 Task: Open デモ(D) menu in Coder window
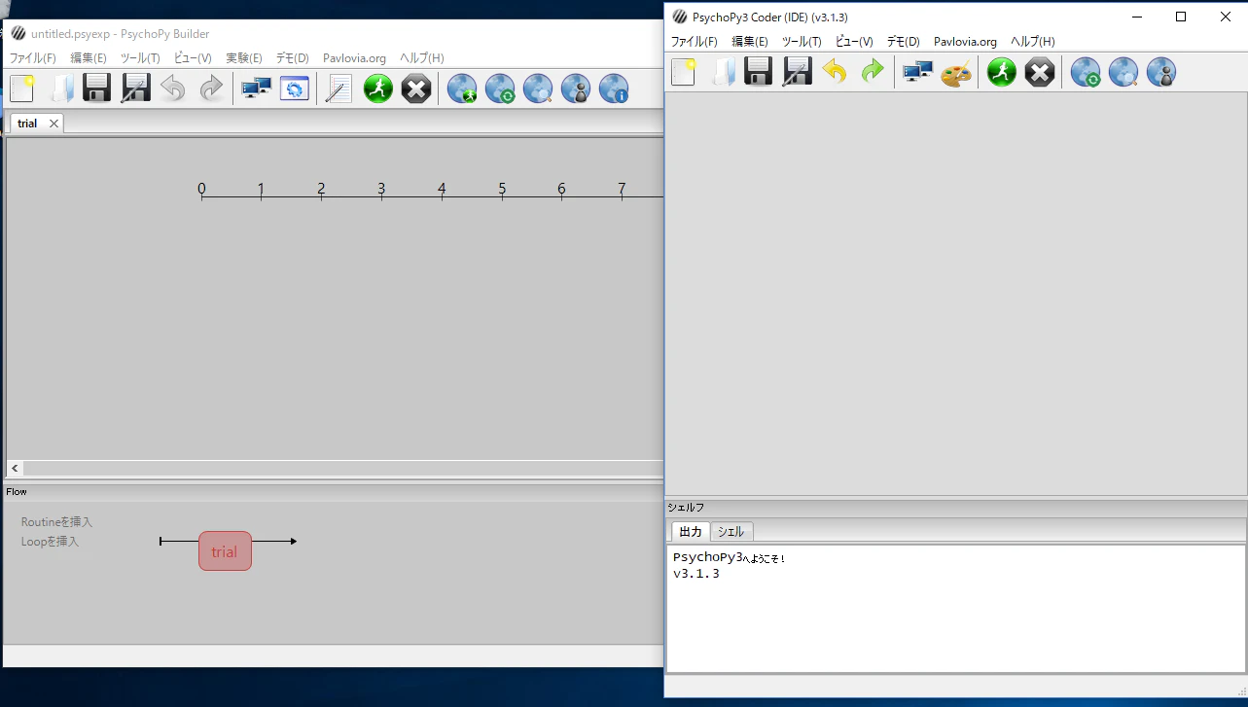tap(904, 42)
